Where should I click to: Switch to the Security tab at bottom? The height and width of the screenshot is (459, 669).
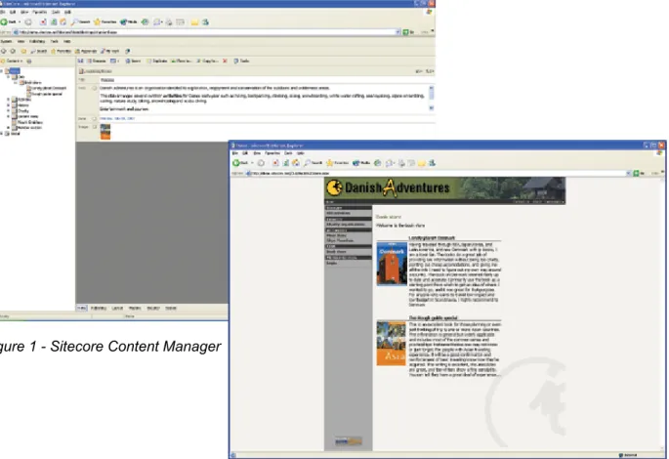coord(153,308)
